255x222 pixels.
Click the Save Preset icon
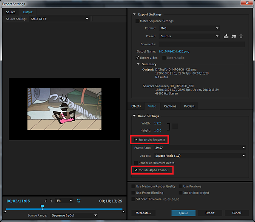tap(226, 36)
